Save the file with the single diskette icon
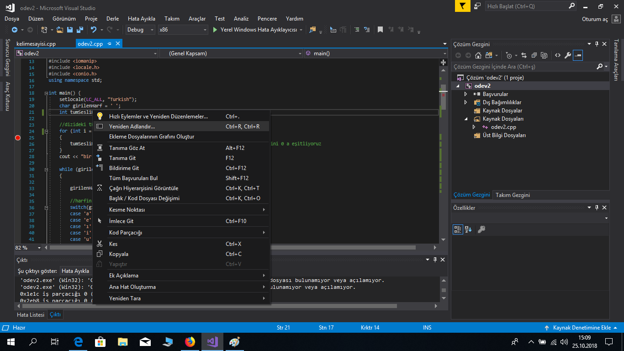This screenshot has width=624, height=351. click(x=70, y=30)
